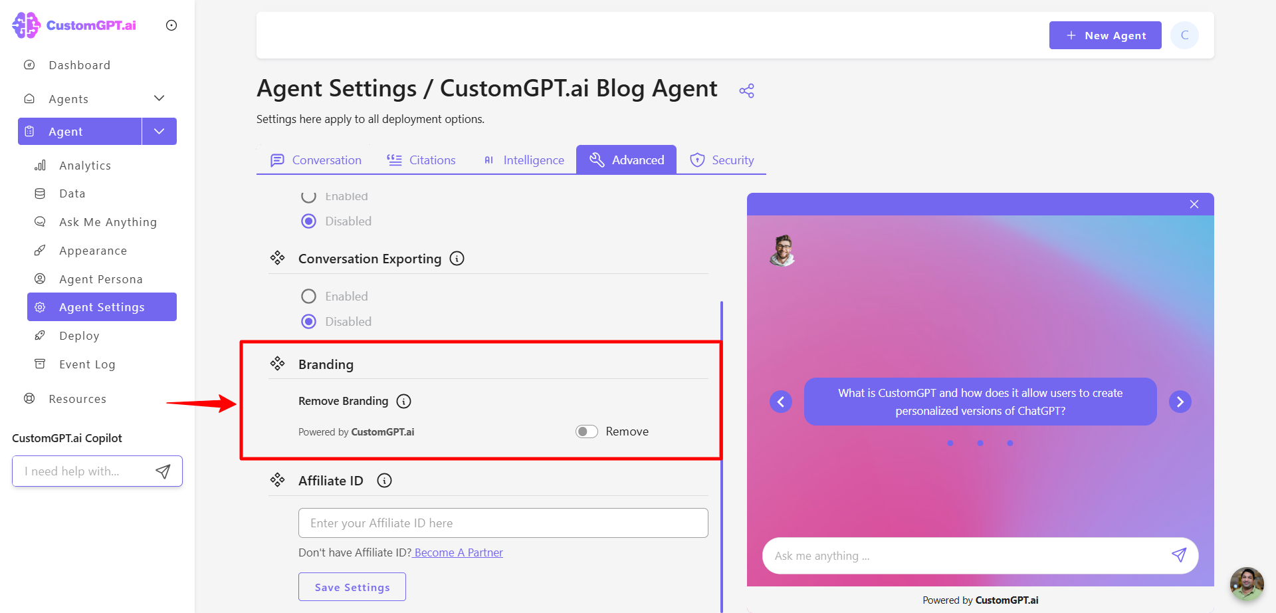Show info for Conversation Exporting
Image resolution: width=1276 pixels, height=613 pixels.
pos(457,259)
